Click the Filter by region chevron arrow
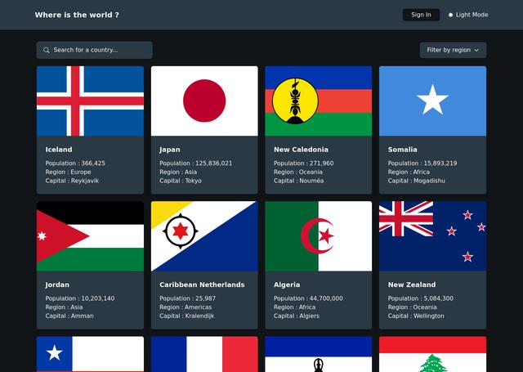 click(x=476, y=50)
